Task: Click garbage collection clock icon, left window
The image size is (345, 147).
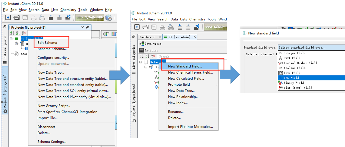Action: [108, 17]
